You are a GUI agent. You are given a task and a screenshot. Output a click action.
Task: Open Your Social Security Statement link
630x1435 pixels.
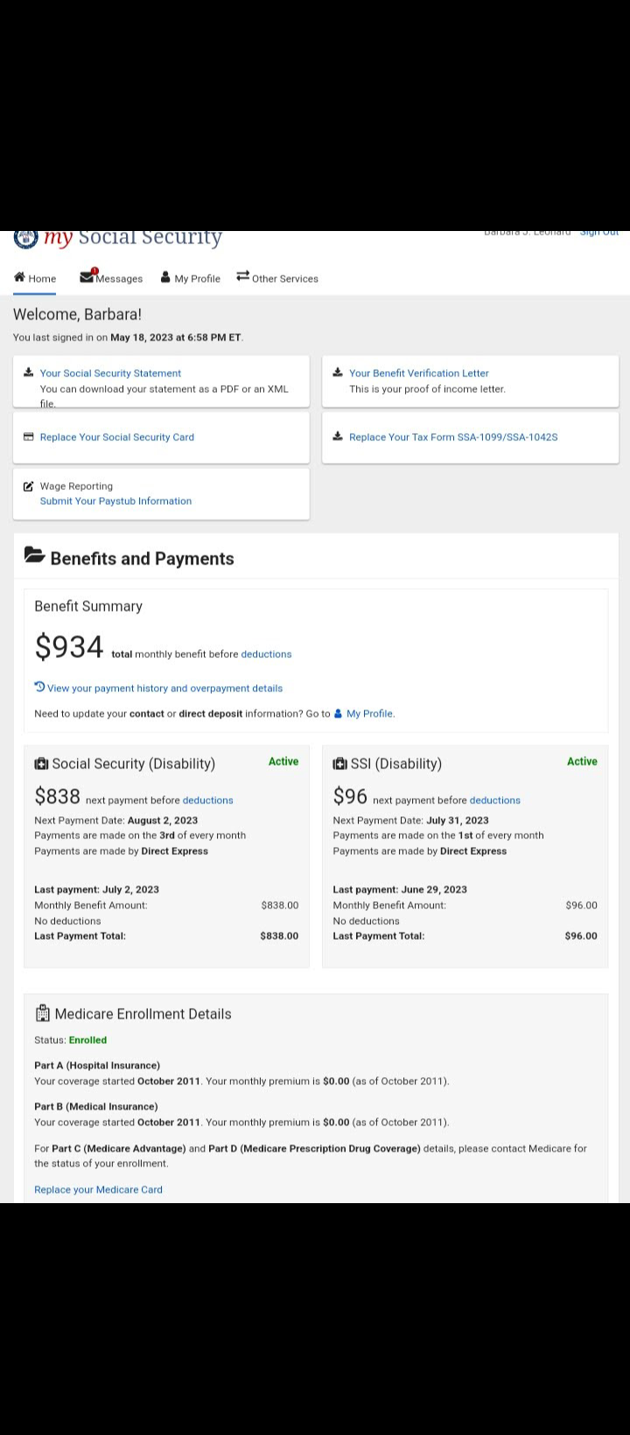110,373
